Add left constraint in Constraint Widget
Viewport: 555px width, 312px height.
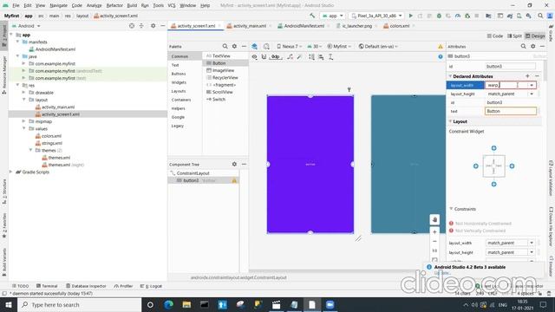pyautogui.click(x=476, y=166)
